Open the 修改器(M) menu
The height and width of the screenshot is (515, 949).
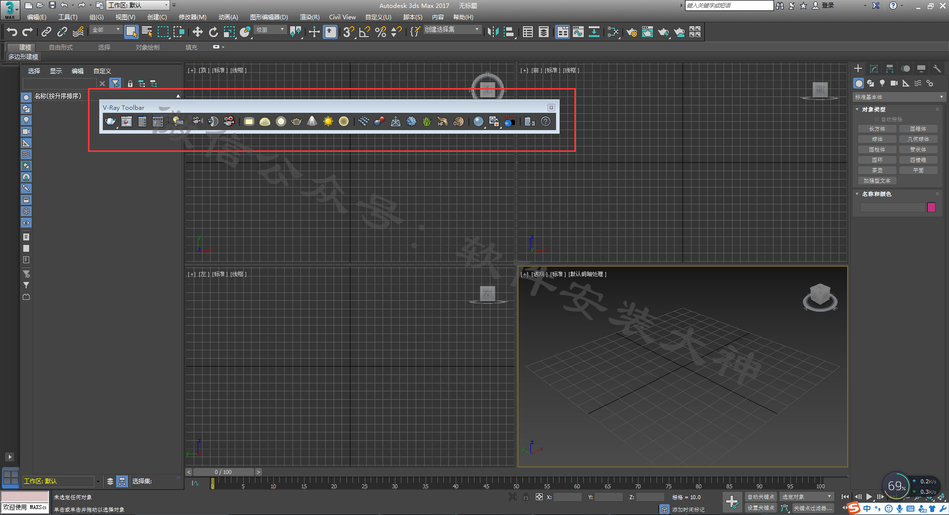[x=192, y=17]
